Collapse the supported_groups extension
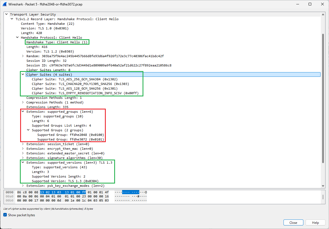This screenshot has width=329, height=229. 23,112
